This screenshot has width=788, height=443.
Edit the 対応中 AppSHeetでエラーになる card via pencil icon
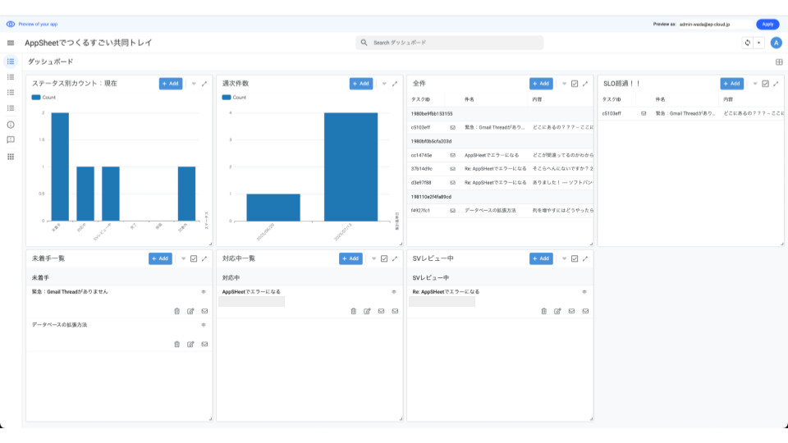click(x=368, y=312)
